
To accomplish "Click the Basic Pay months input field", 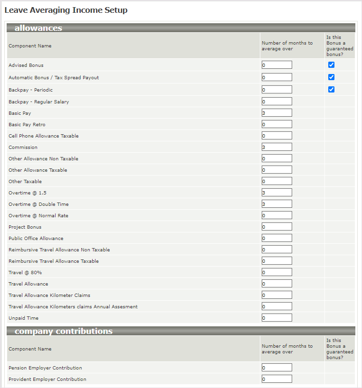I will [276, 113].
